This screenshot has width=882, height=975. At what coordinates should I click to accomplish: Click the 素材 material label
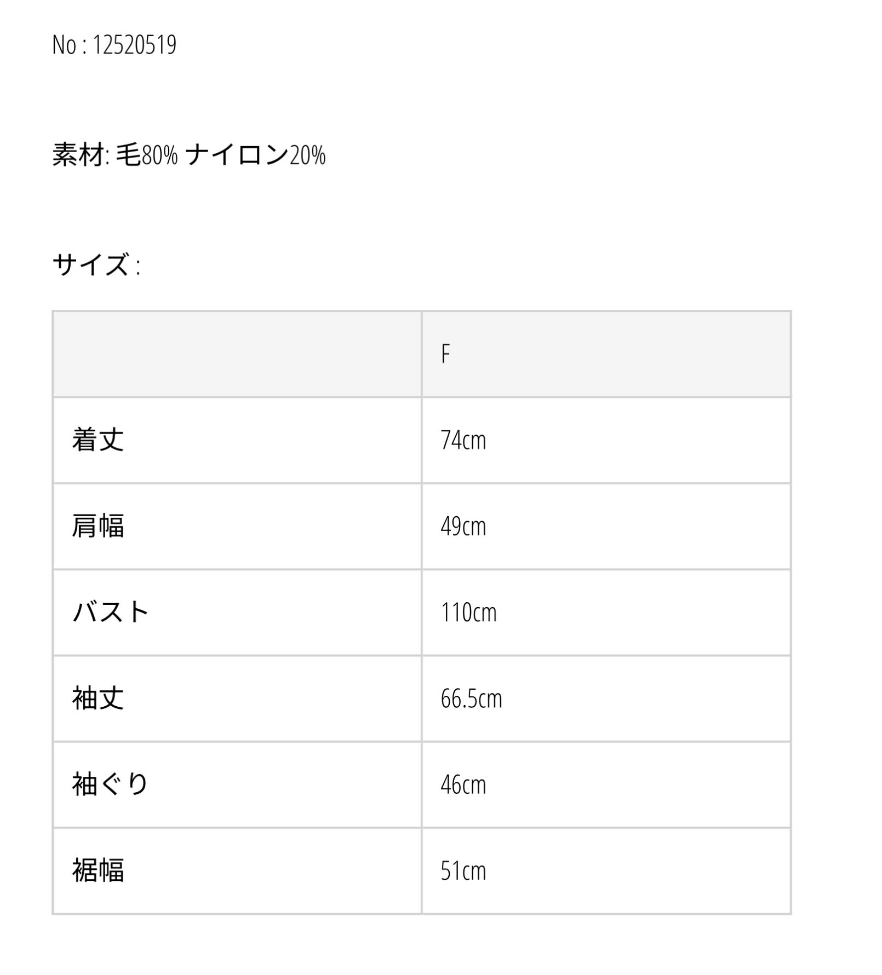(78, 155)
